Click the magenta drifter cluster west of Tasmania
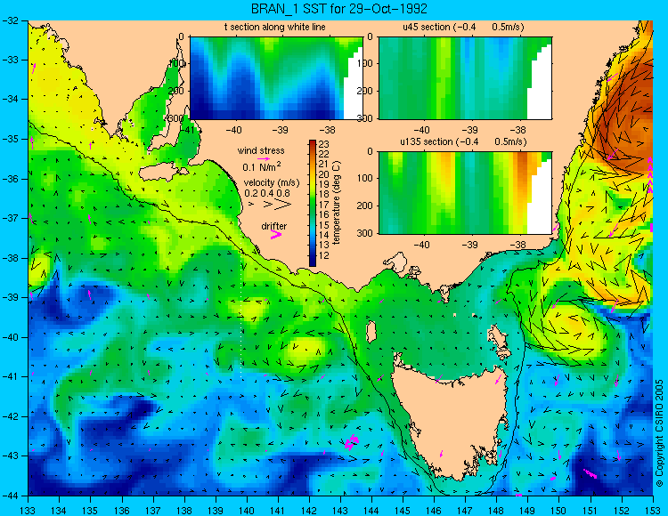The image size is (668, 516). (x=352, y=442)
